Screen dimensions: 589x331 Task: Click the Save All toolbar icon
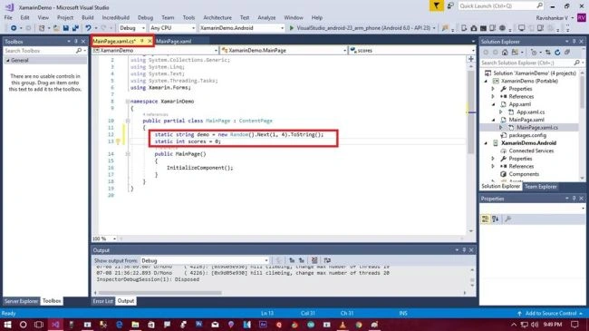coord(75,28)
